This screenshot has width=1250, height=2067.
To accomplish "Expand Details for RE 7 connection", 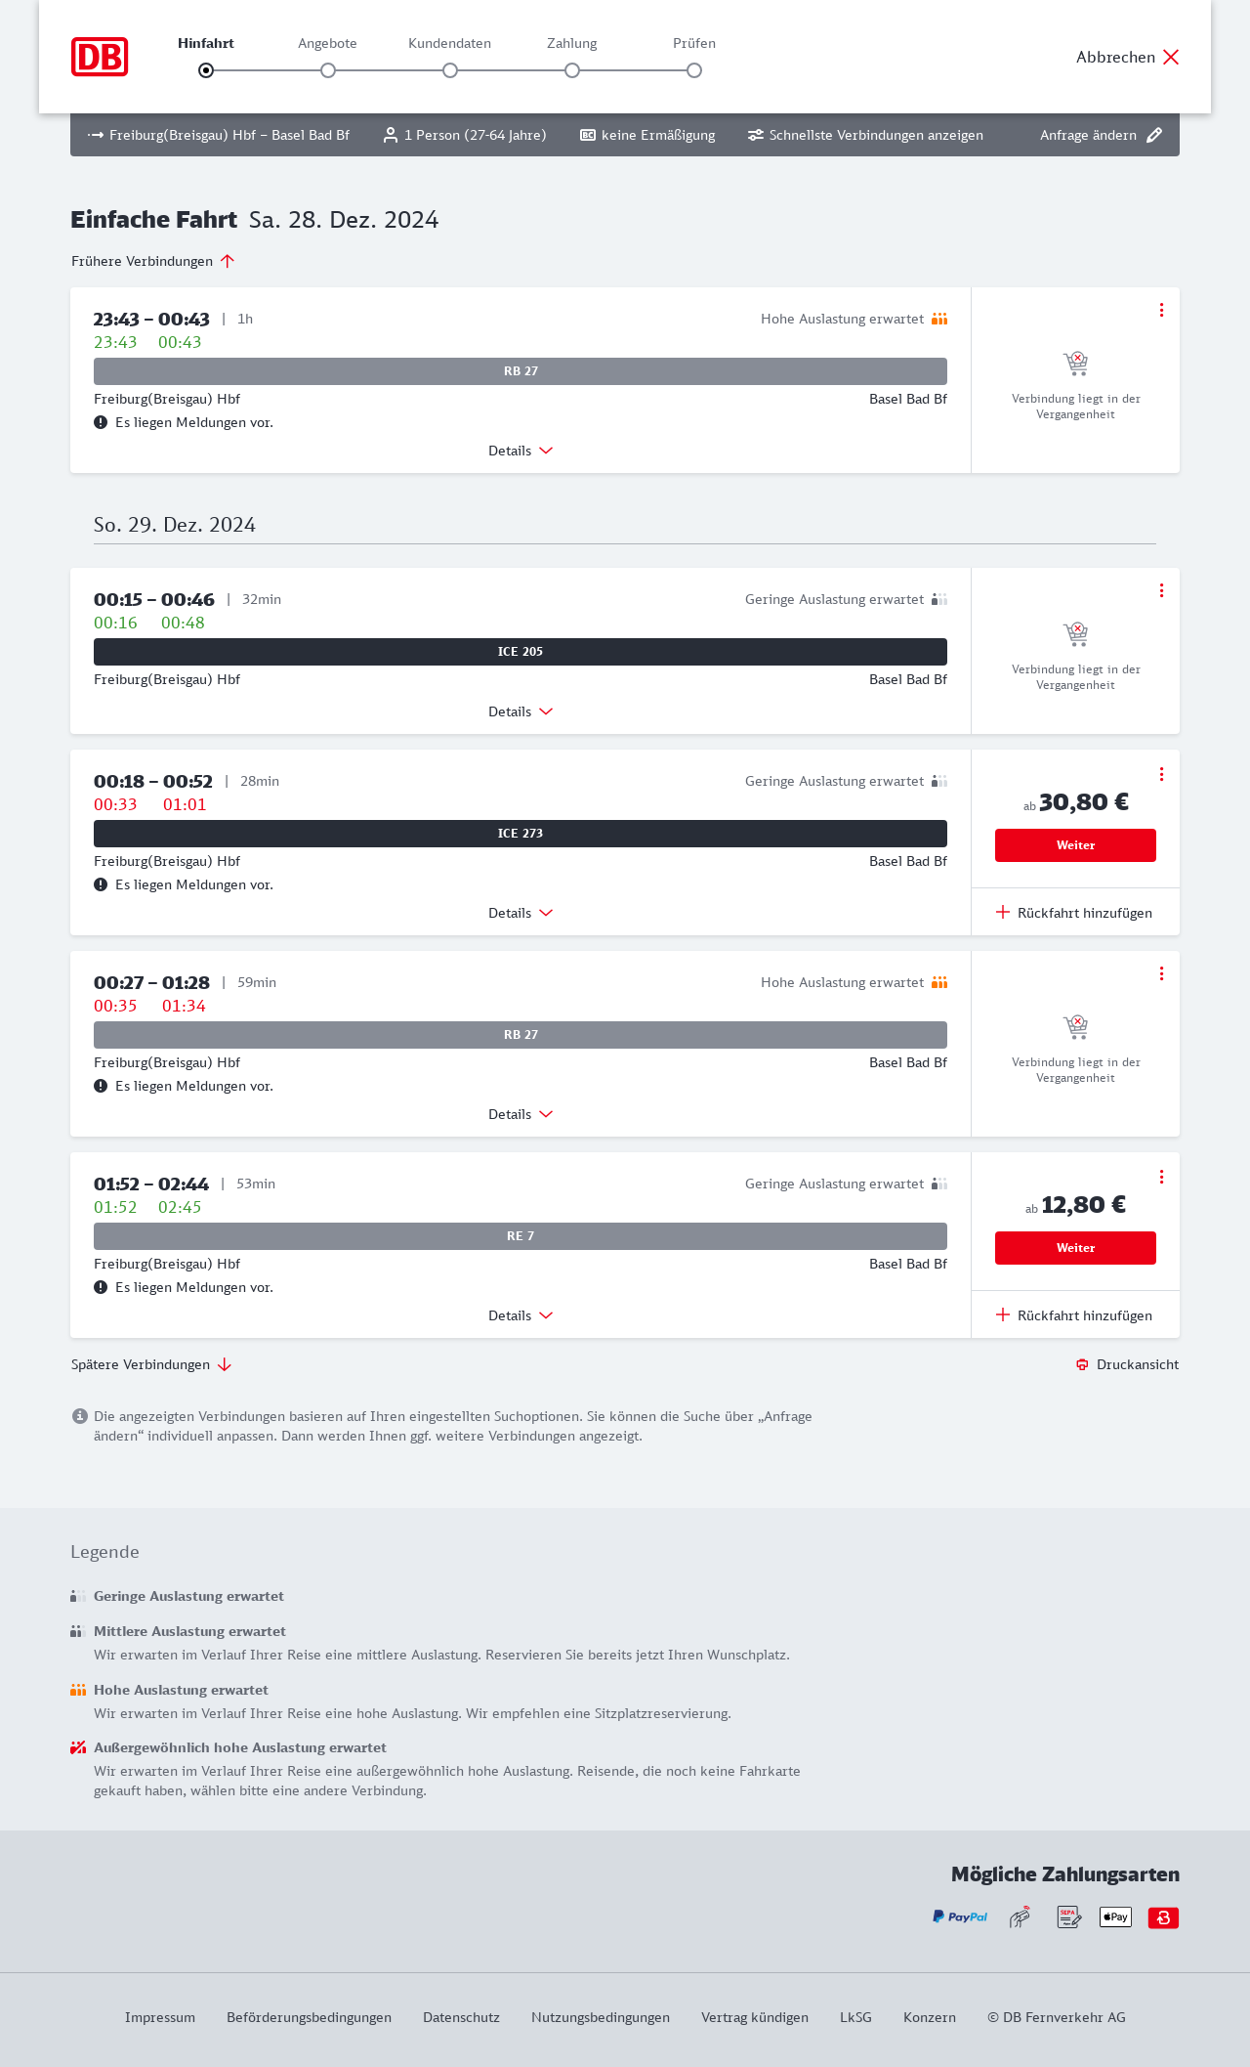I will pyautogui.click(x=521, y=1315).
